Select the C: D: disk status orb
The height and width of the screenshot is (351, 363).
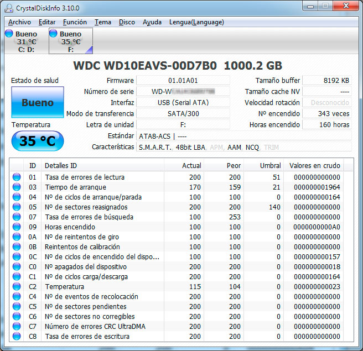point(9,34)
